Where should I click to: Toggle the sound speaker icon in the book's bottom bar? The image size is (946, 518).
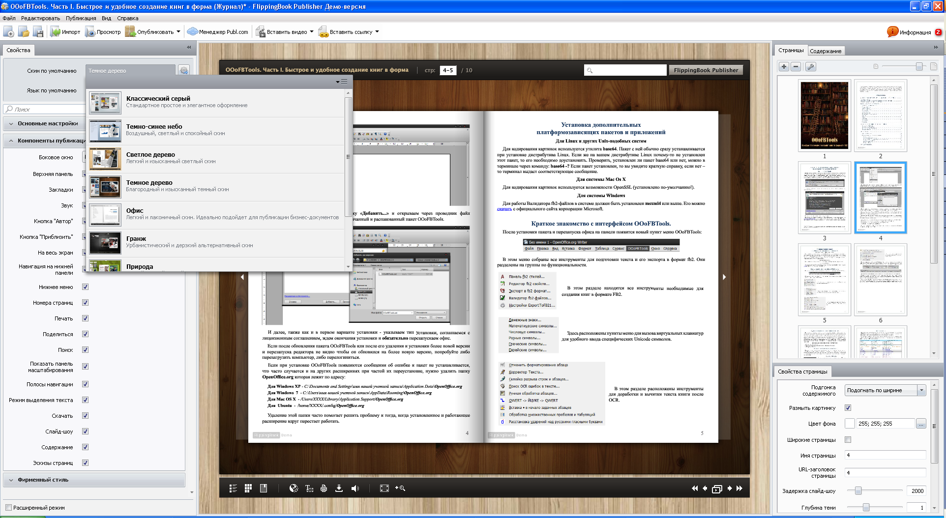coord(355,488)
